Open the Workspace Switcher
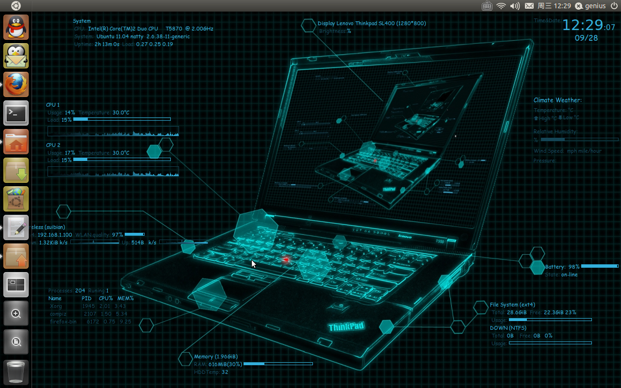Viewport: 621px width, 388px height. tap(16, 285)
